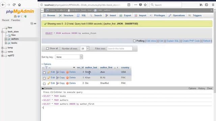Open the SQL tab
Screen dimensions: 216x121
81,15
